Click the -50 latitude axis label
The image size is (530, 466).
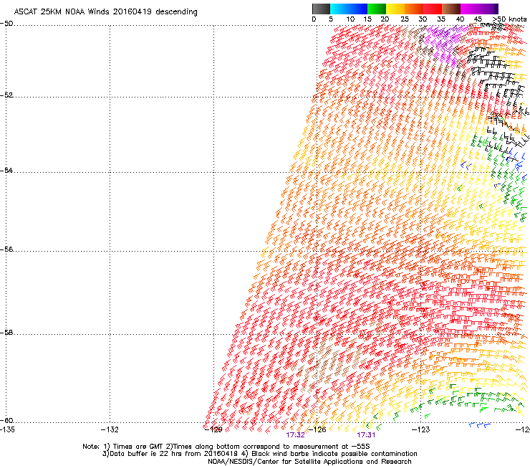pos(6,24)
